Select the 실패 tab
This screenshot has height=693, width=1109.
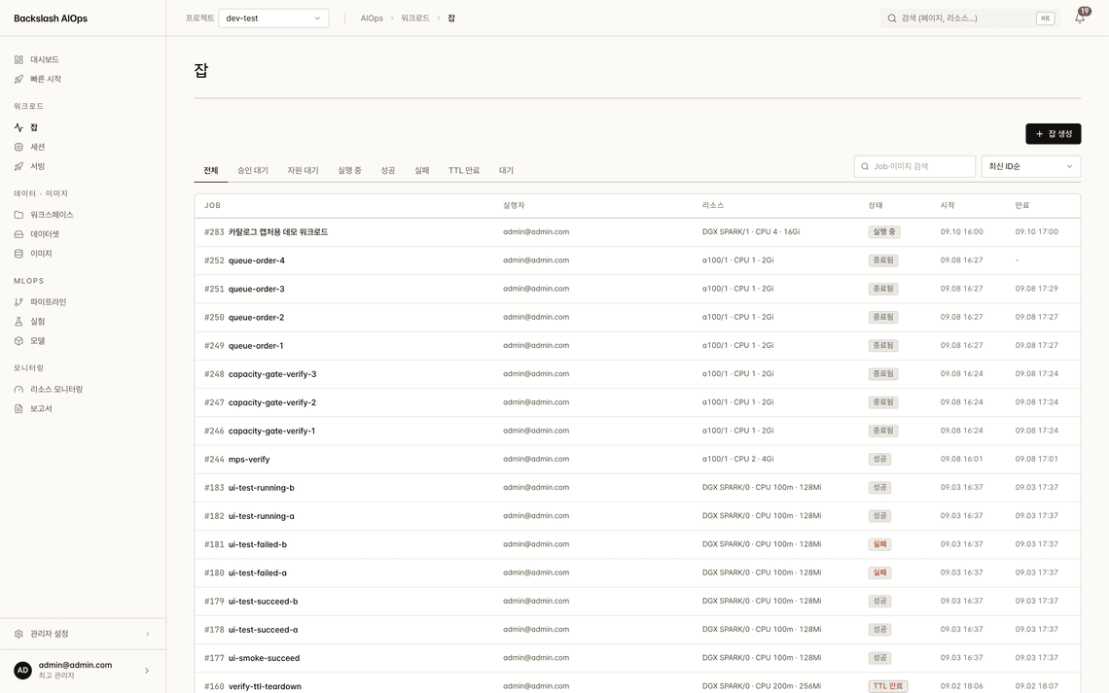421,171
